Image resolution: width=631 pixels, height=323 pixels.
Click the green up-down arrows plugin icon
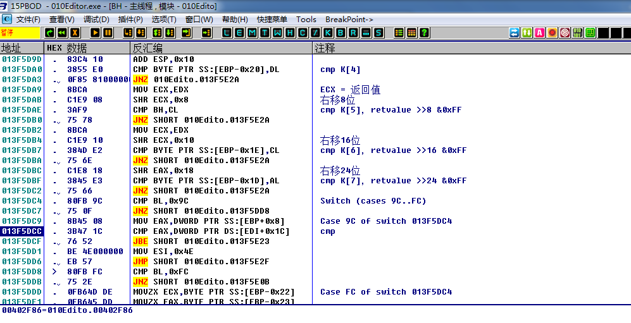click(527, 33)
